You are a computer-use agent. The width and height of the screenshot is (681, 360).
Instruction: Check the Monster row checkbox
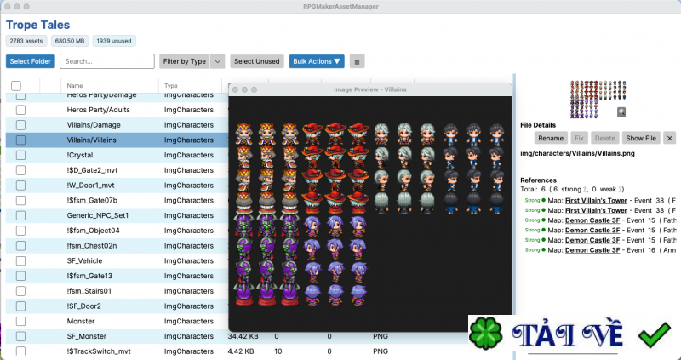tap(20, 322)
